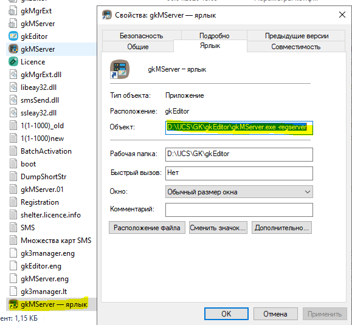The width and height of the screenshot is (352, 325).
Task: Select the libeay32.dll file icon
Action: pos(13,87)
